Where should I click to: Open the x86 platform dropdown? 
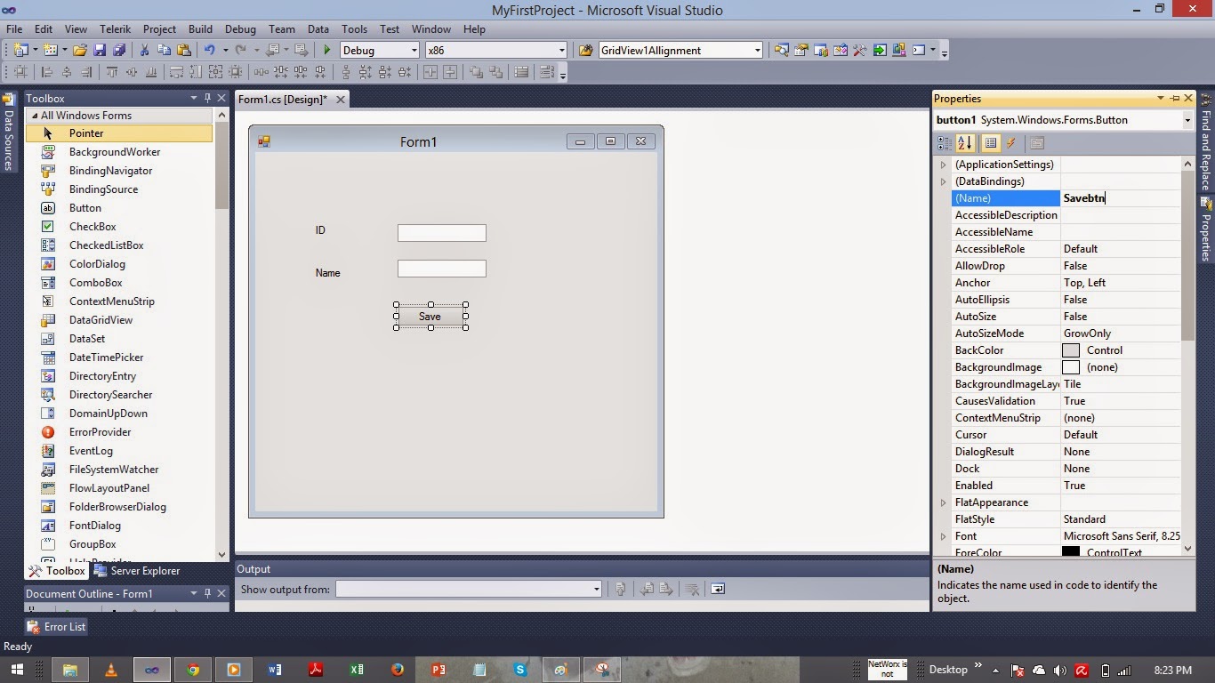coord(561,51)
